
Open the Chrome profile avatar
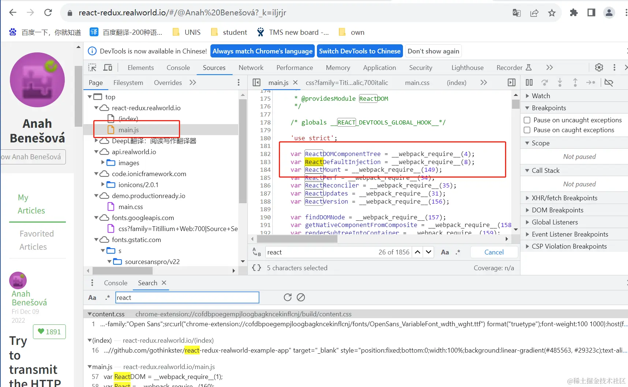click(609, 12)
